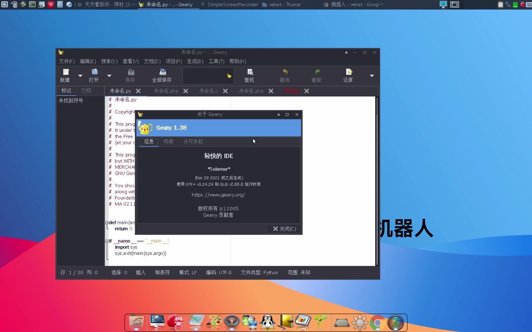This screenshot has height=332, width=532.
Task: Click the clipboard tray icon
Action: pyautogui.click(x=501, y=4)
